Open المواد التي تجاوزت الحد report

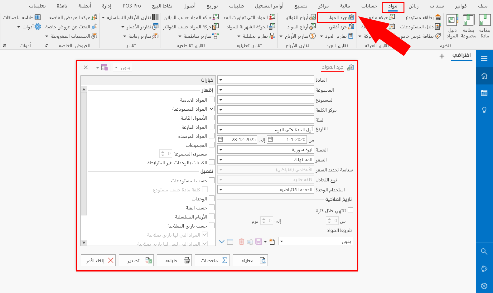click(249, 17)
